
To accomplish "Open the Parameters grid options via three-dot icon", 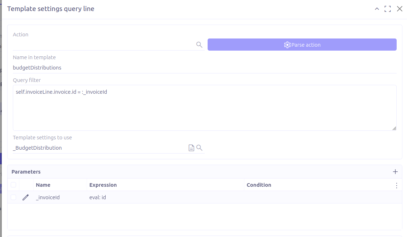I will 397,185.
